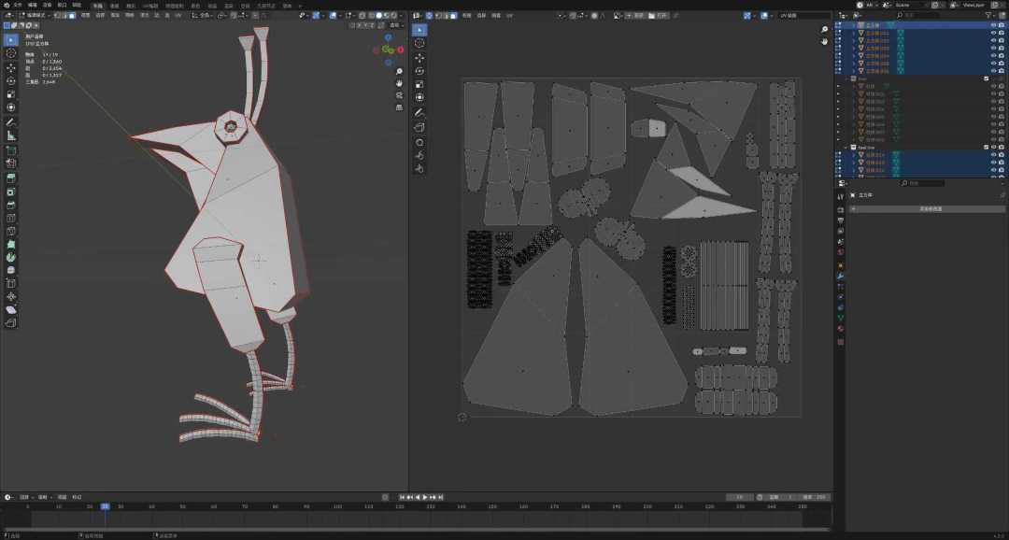1009x540 pixels.
Task: Open the 编辑 (Edit) menu in top bar
Action: tap(32, 5)
